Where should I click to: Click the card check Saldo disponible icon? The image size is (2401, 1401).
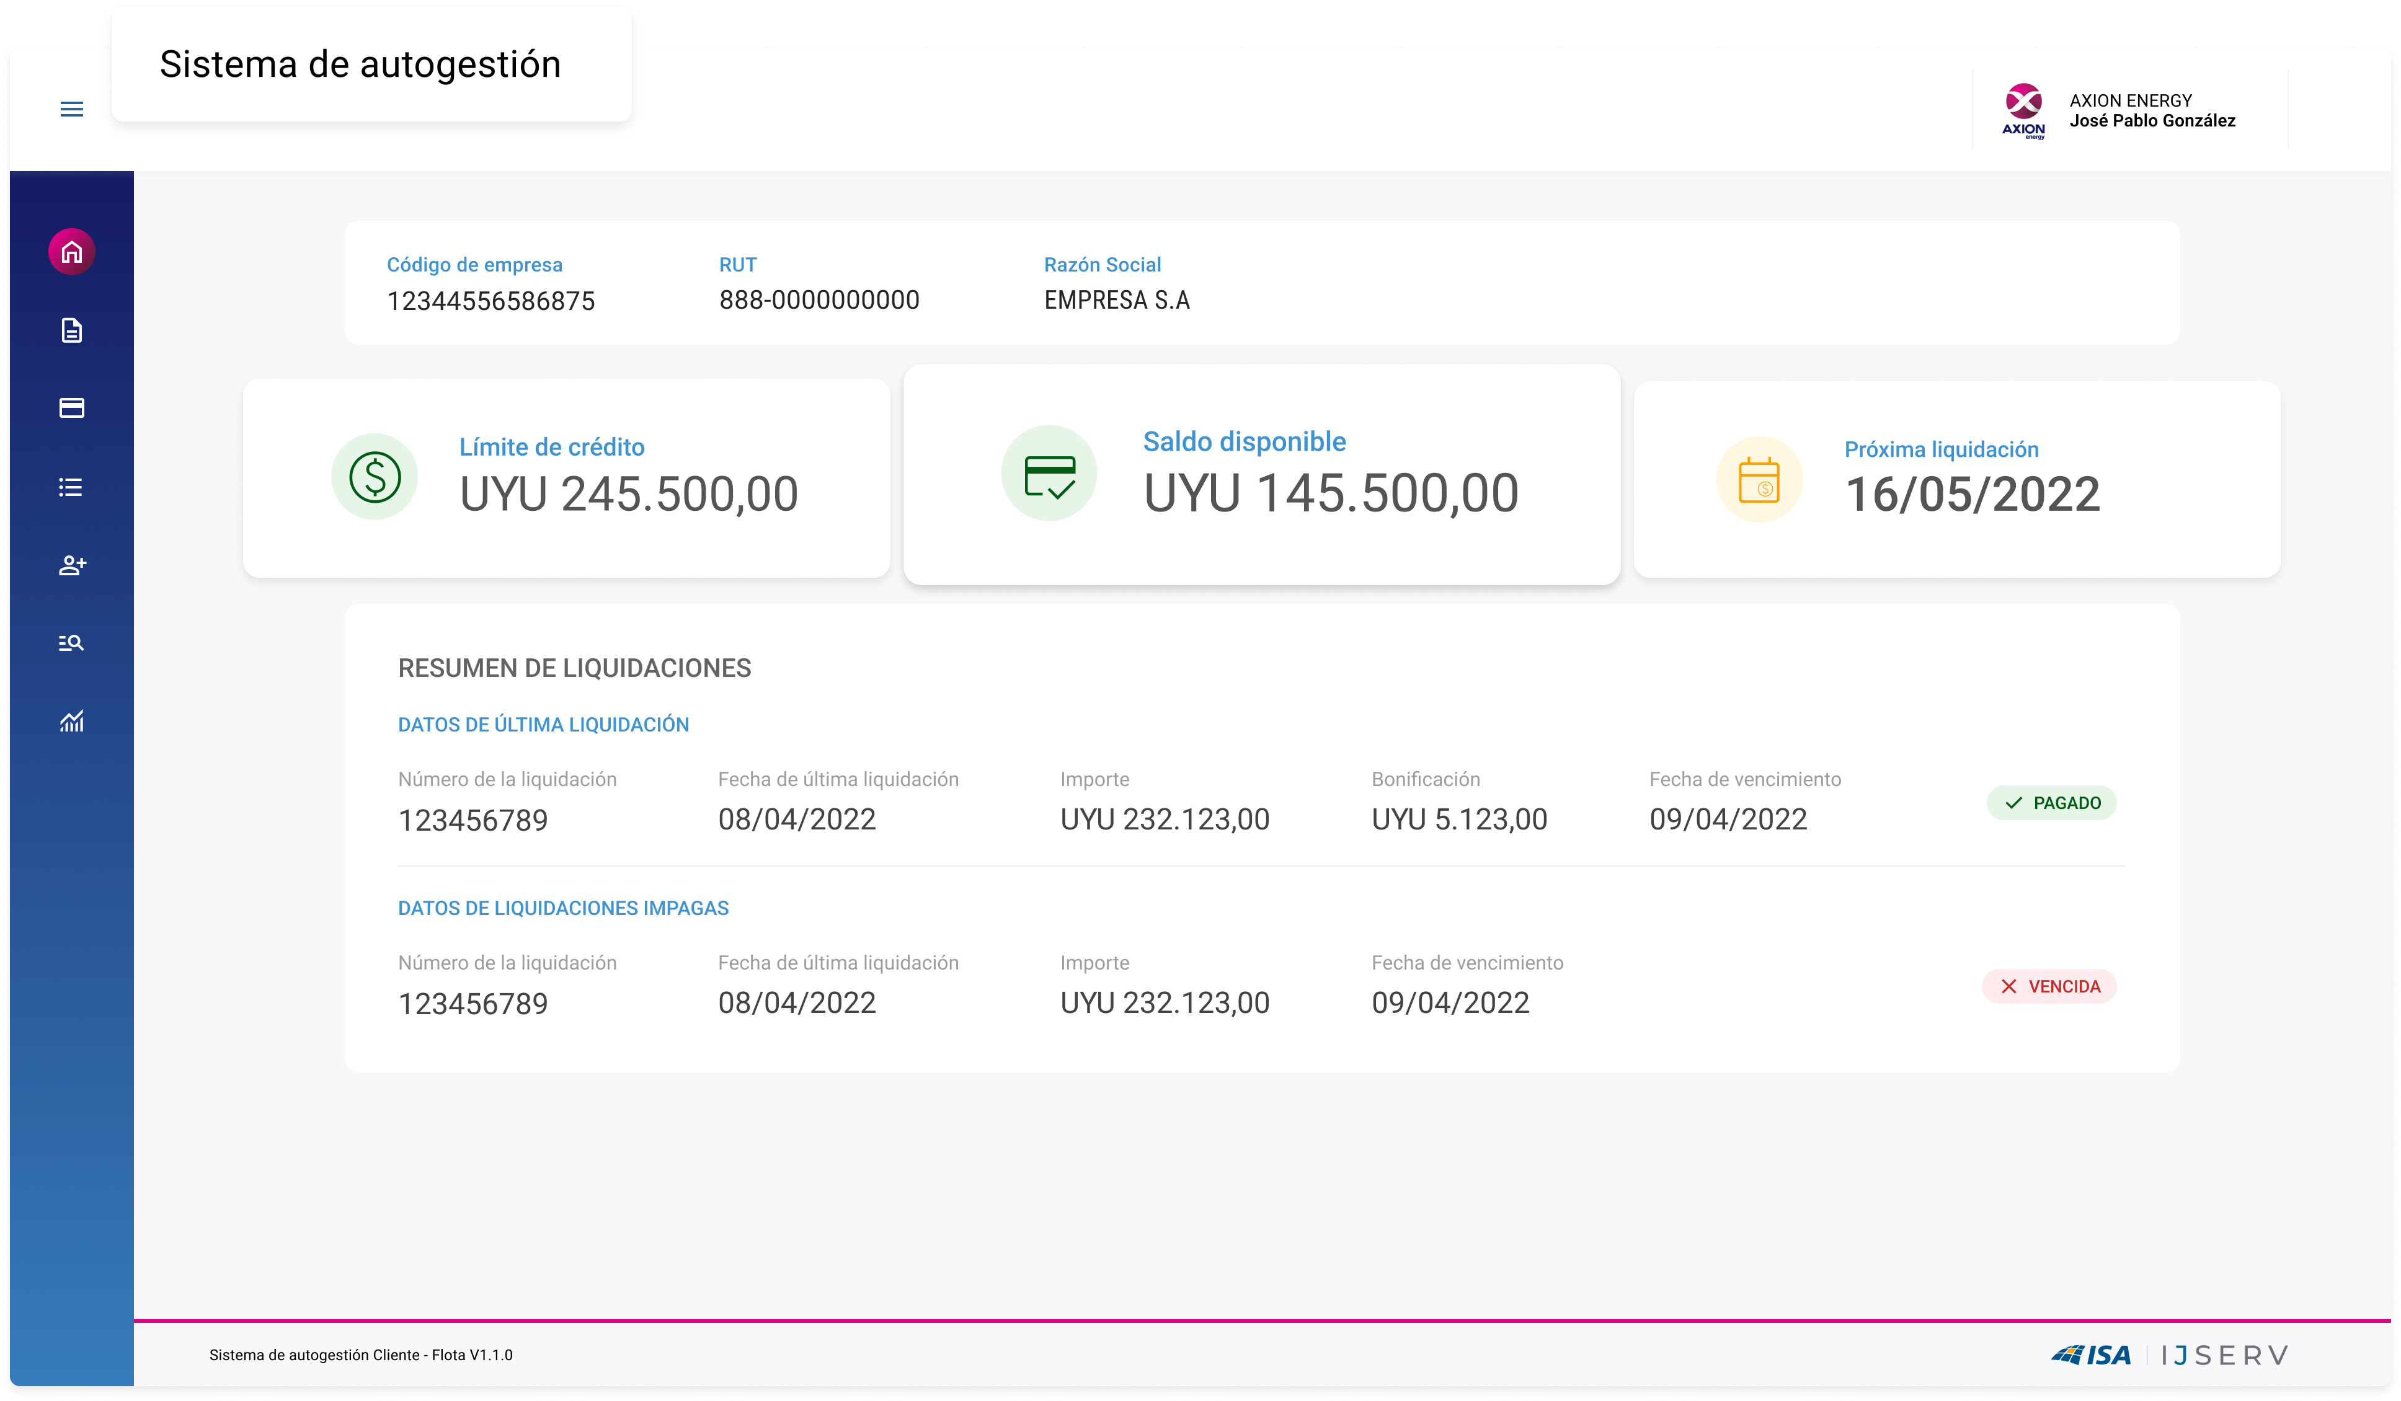tap(1049, 474)
